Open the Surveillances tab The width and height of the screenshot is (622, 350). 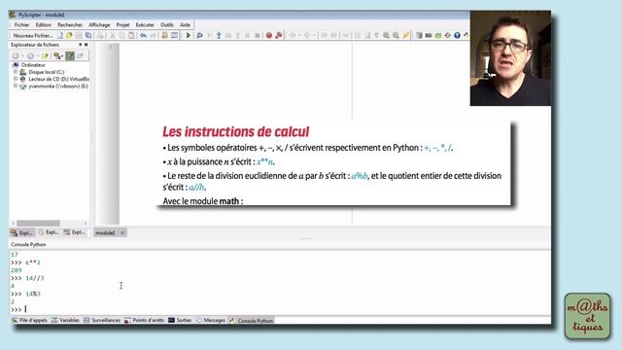pos(102,320)
